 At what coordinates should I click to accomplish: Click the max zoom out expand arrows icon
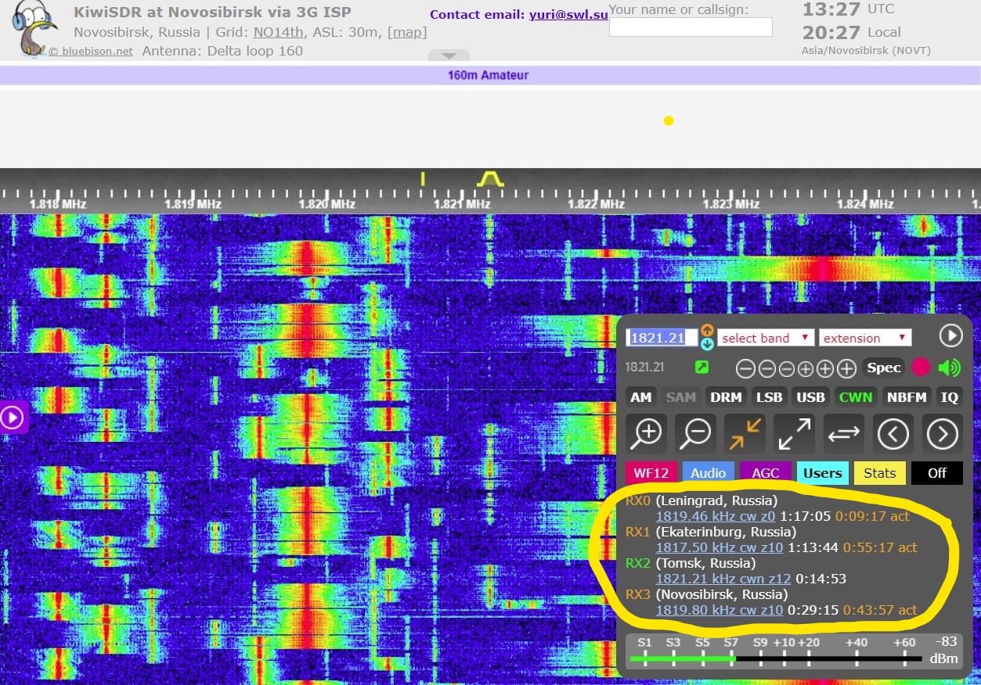794,432
